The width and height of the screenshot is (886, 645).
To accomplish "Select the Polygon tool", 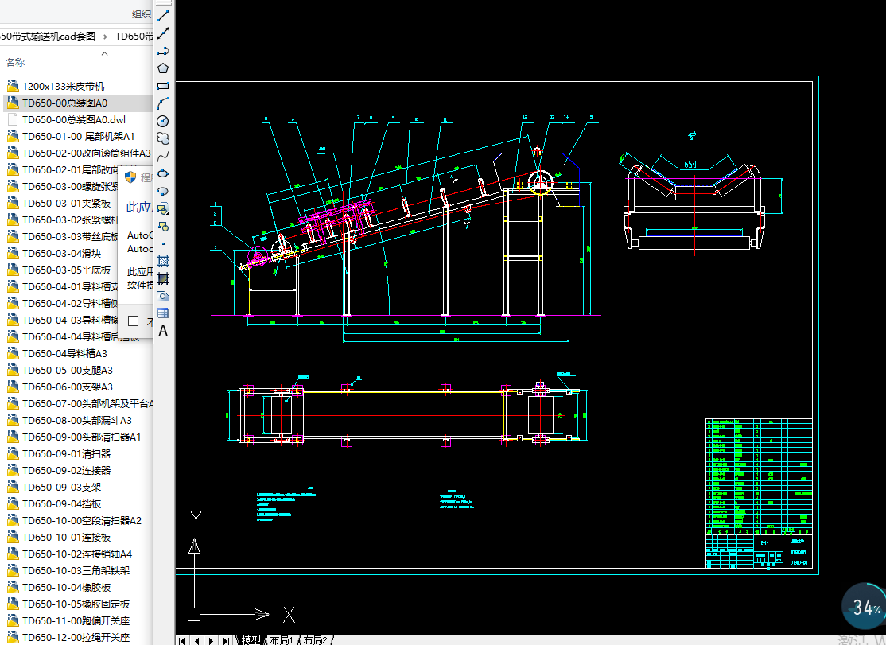I will pos(163,68).
